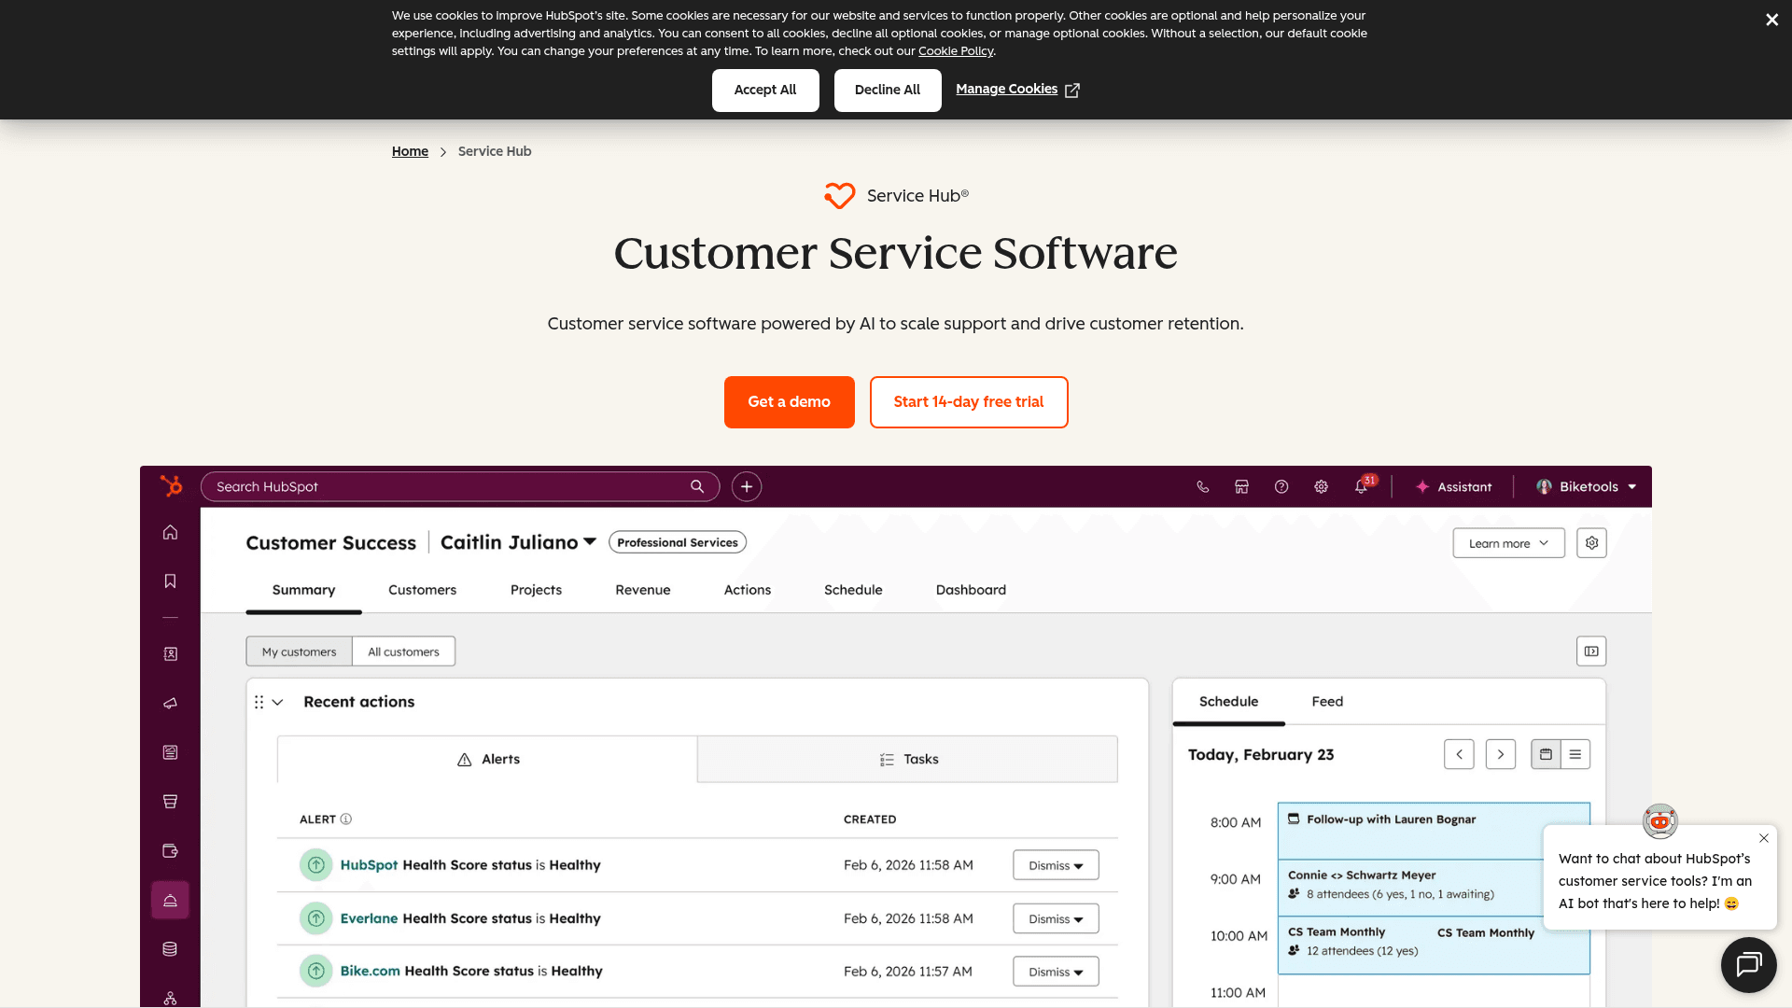Image resolution: width=1792 pixels, height=1008 pixels.
Task: Open the Learn more dropdown
Action: point(1508,543)
